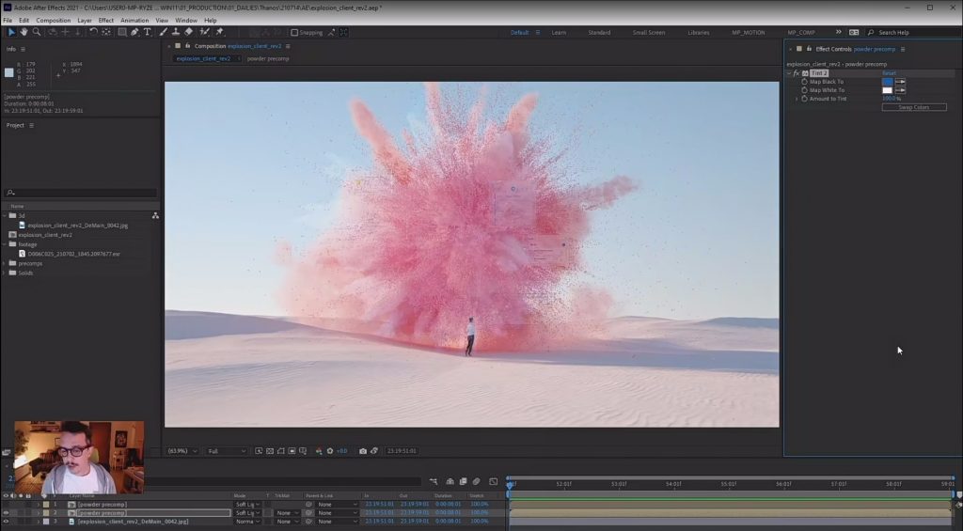Open the Effect menu
Viewport: 963px width, 531px height.
coord(105,21)
